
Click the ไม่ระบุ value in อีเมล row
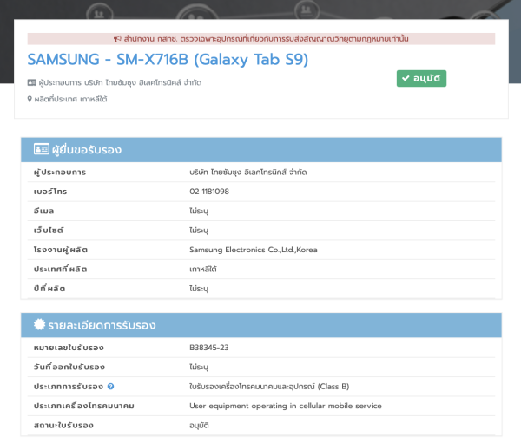tap(199, 211)
